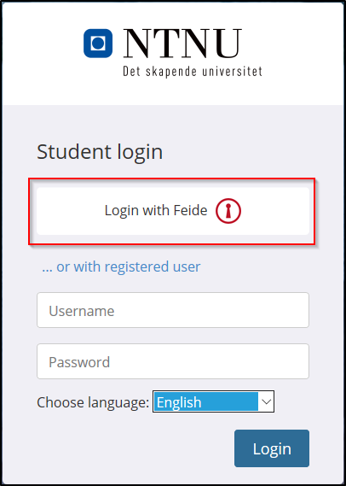The height and width of the screenshot is (486, 346).
Task: Click the 'Choose language:' label
Action: 93,402
